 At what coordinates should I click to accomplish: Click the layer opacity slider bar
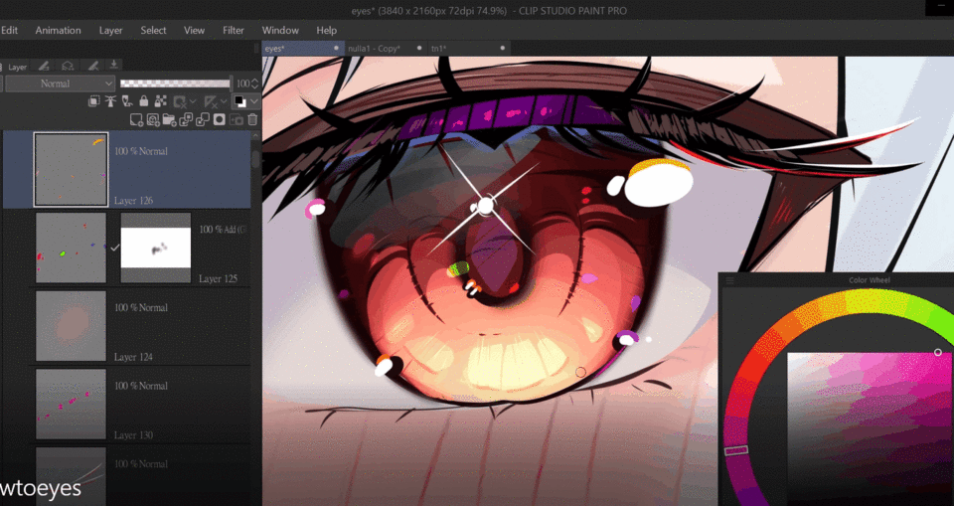pyautogui.click(x=175, y=84)
